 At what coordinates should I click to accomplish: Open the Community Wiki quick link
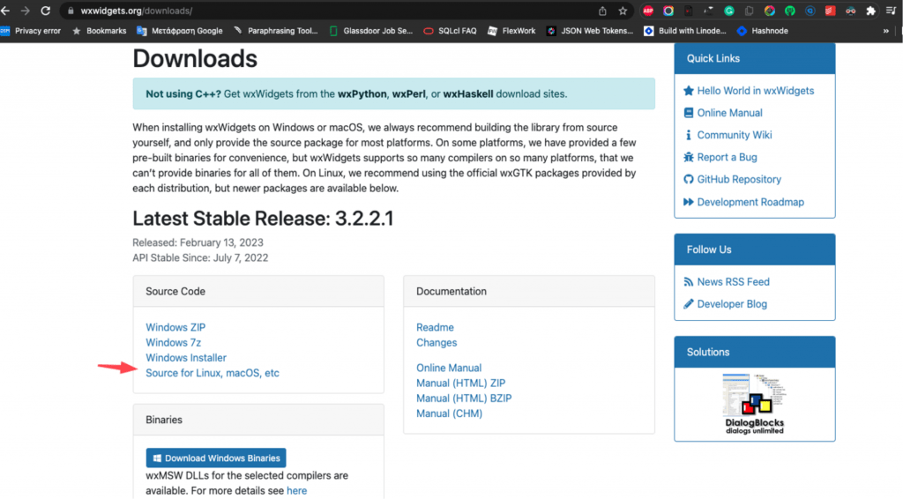(x=728, y=135)
